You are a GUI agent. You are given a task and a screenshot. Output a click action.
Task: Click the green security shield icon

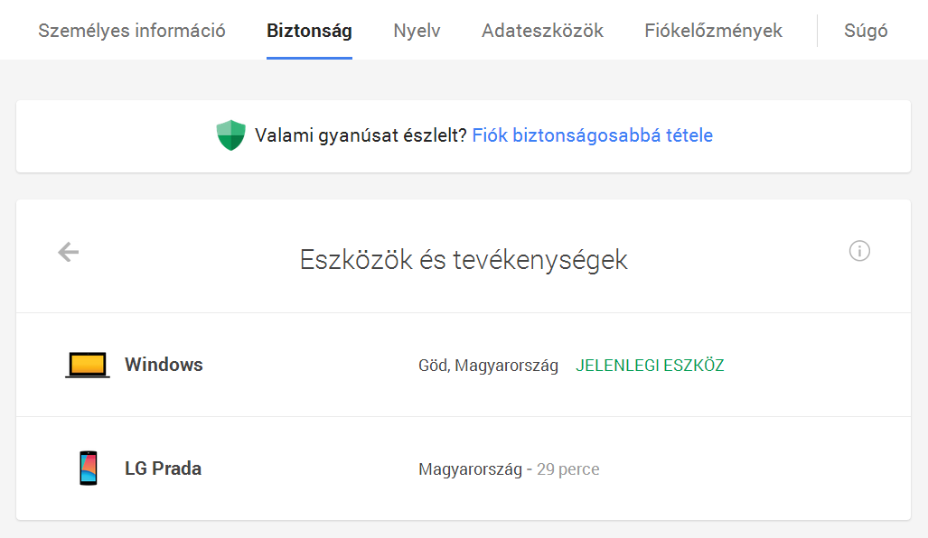point(231,135)
